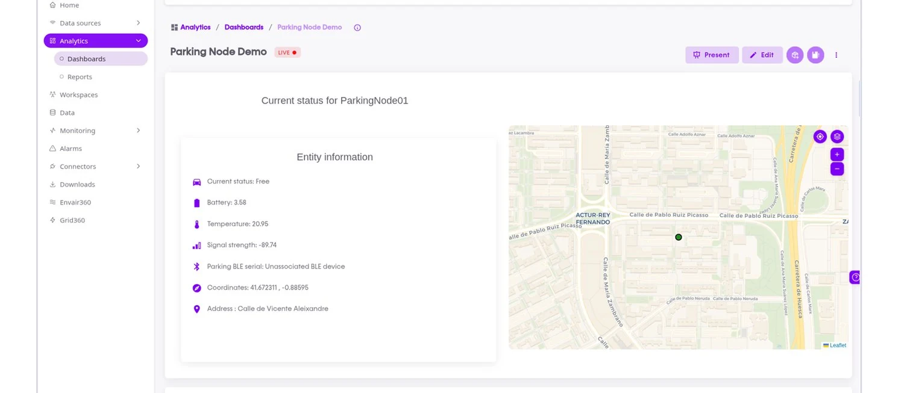This screenshot has height=393, width=904.
Task: Open the three-dot more options menu
Action: [837, 55]
